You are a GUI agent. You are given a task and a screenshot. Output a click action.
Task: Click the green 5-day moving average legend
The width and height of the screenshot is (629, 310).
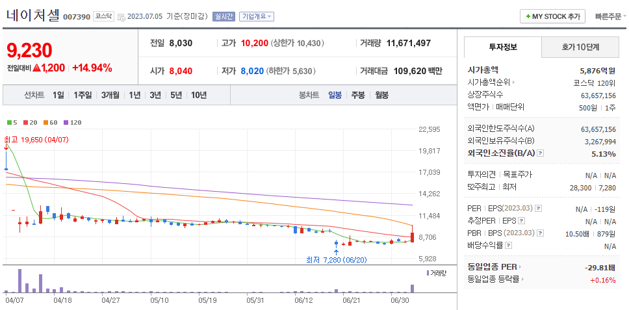[x=12, y=123]
